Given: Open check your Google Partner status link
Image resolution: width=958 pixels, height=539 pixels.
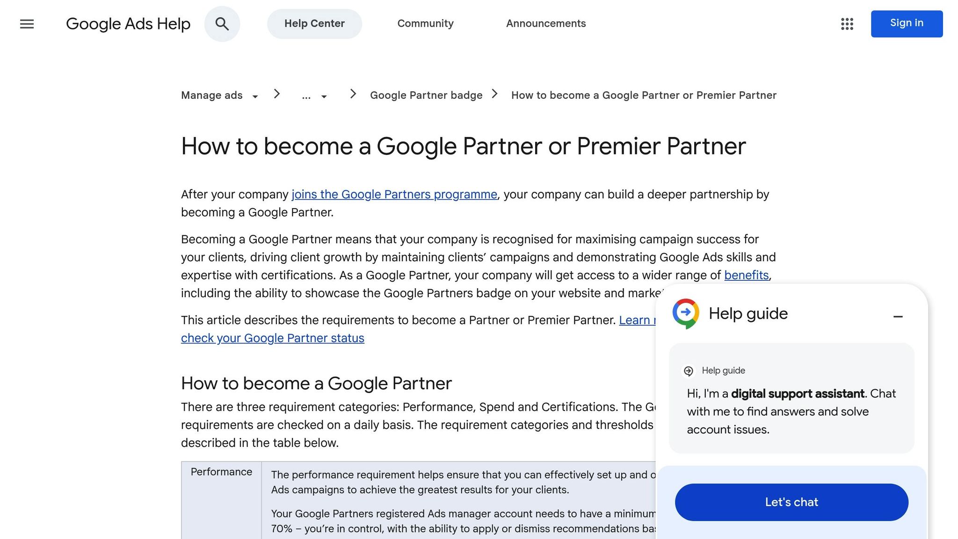Looking at the screenshot, I should point(272,338).
